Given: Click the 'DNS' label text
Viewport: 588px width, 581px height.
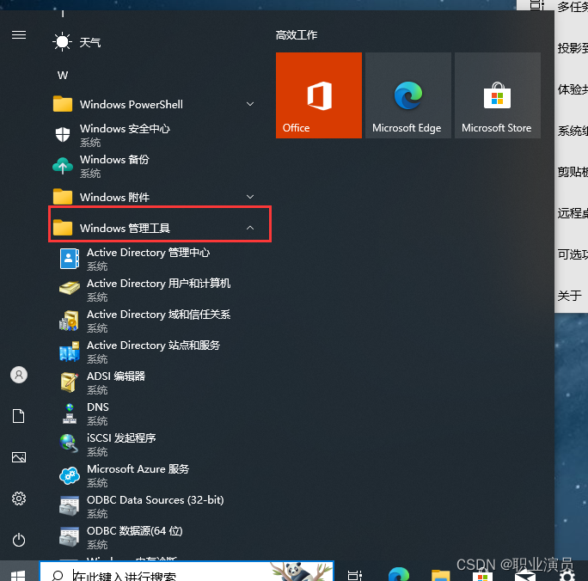Looking at the screenshot, I should click(98, 407).
